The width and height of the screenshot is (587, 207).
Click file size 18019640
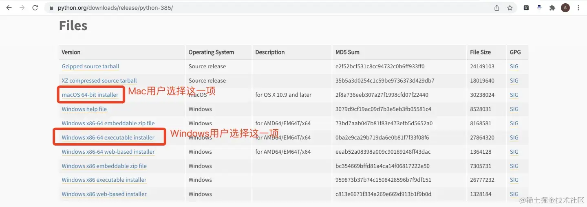click(482, 81)
